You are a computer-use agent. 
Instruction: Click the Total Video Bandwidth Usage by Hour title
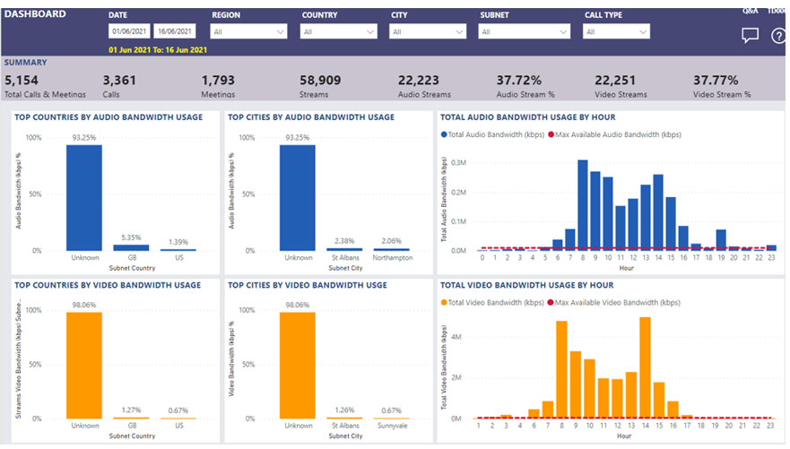pyautogui.click(x=527, y=285)
